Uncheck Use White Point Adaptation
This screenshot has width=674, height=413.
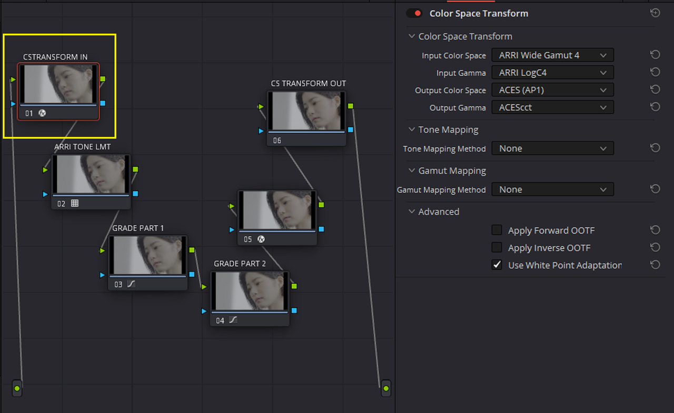coord(497,265)
